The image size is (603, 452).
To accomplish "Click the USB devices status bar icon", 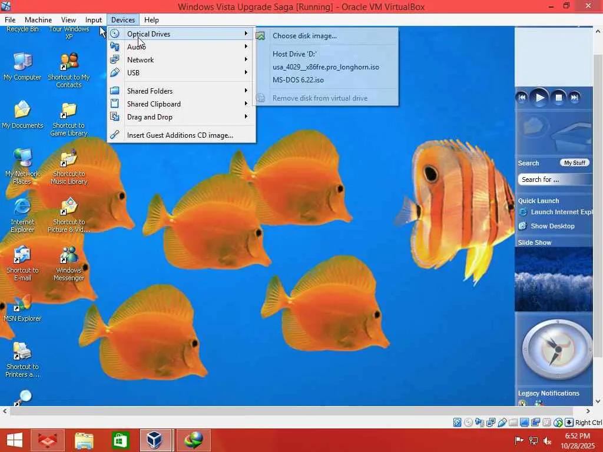I will coord(502,423).
